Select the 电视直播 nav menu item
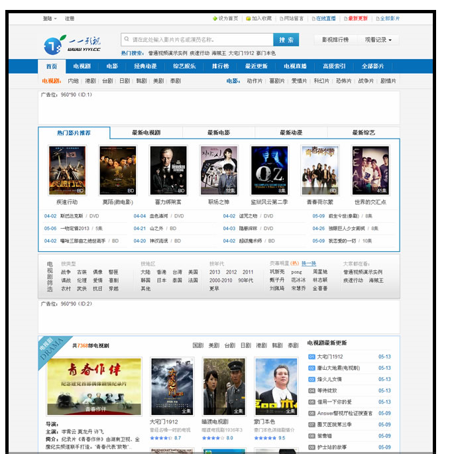Viewport: 452px width, 454px height. click(295, 66)
